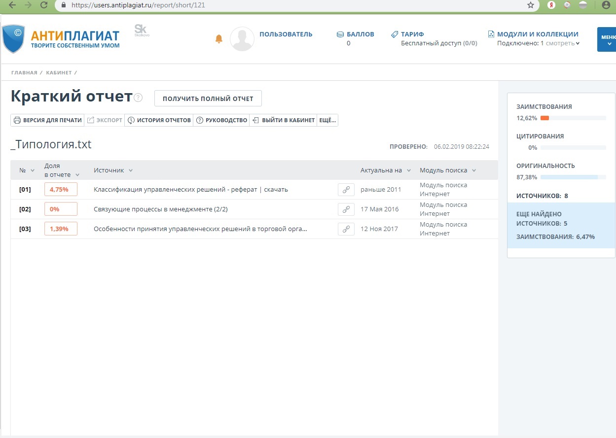This screenshot has height=438, width=616.
Task: Click Версия для печати toolbar button
Action: click(47, 120)
